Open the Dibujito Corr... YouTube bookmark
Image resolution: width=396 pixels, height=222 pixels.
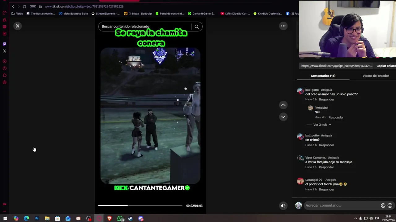coord(235,14)
